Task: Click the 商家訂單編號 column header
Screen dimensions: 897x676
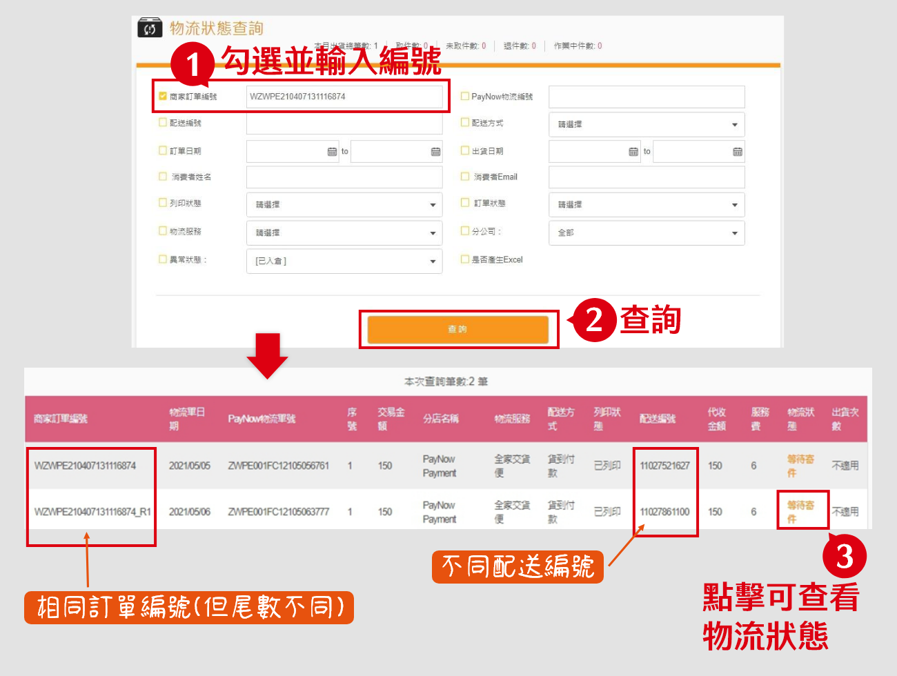Action: [61, 419]
